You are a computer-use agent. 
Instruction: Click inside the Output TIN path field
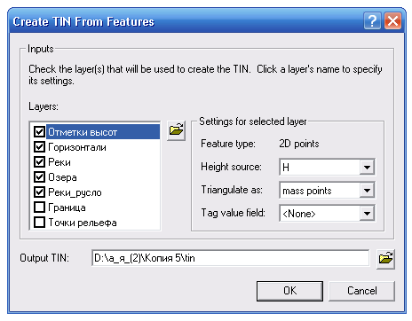231,258
